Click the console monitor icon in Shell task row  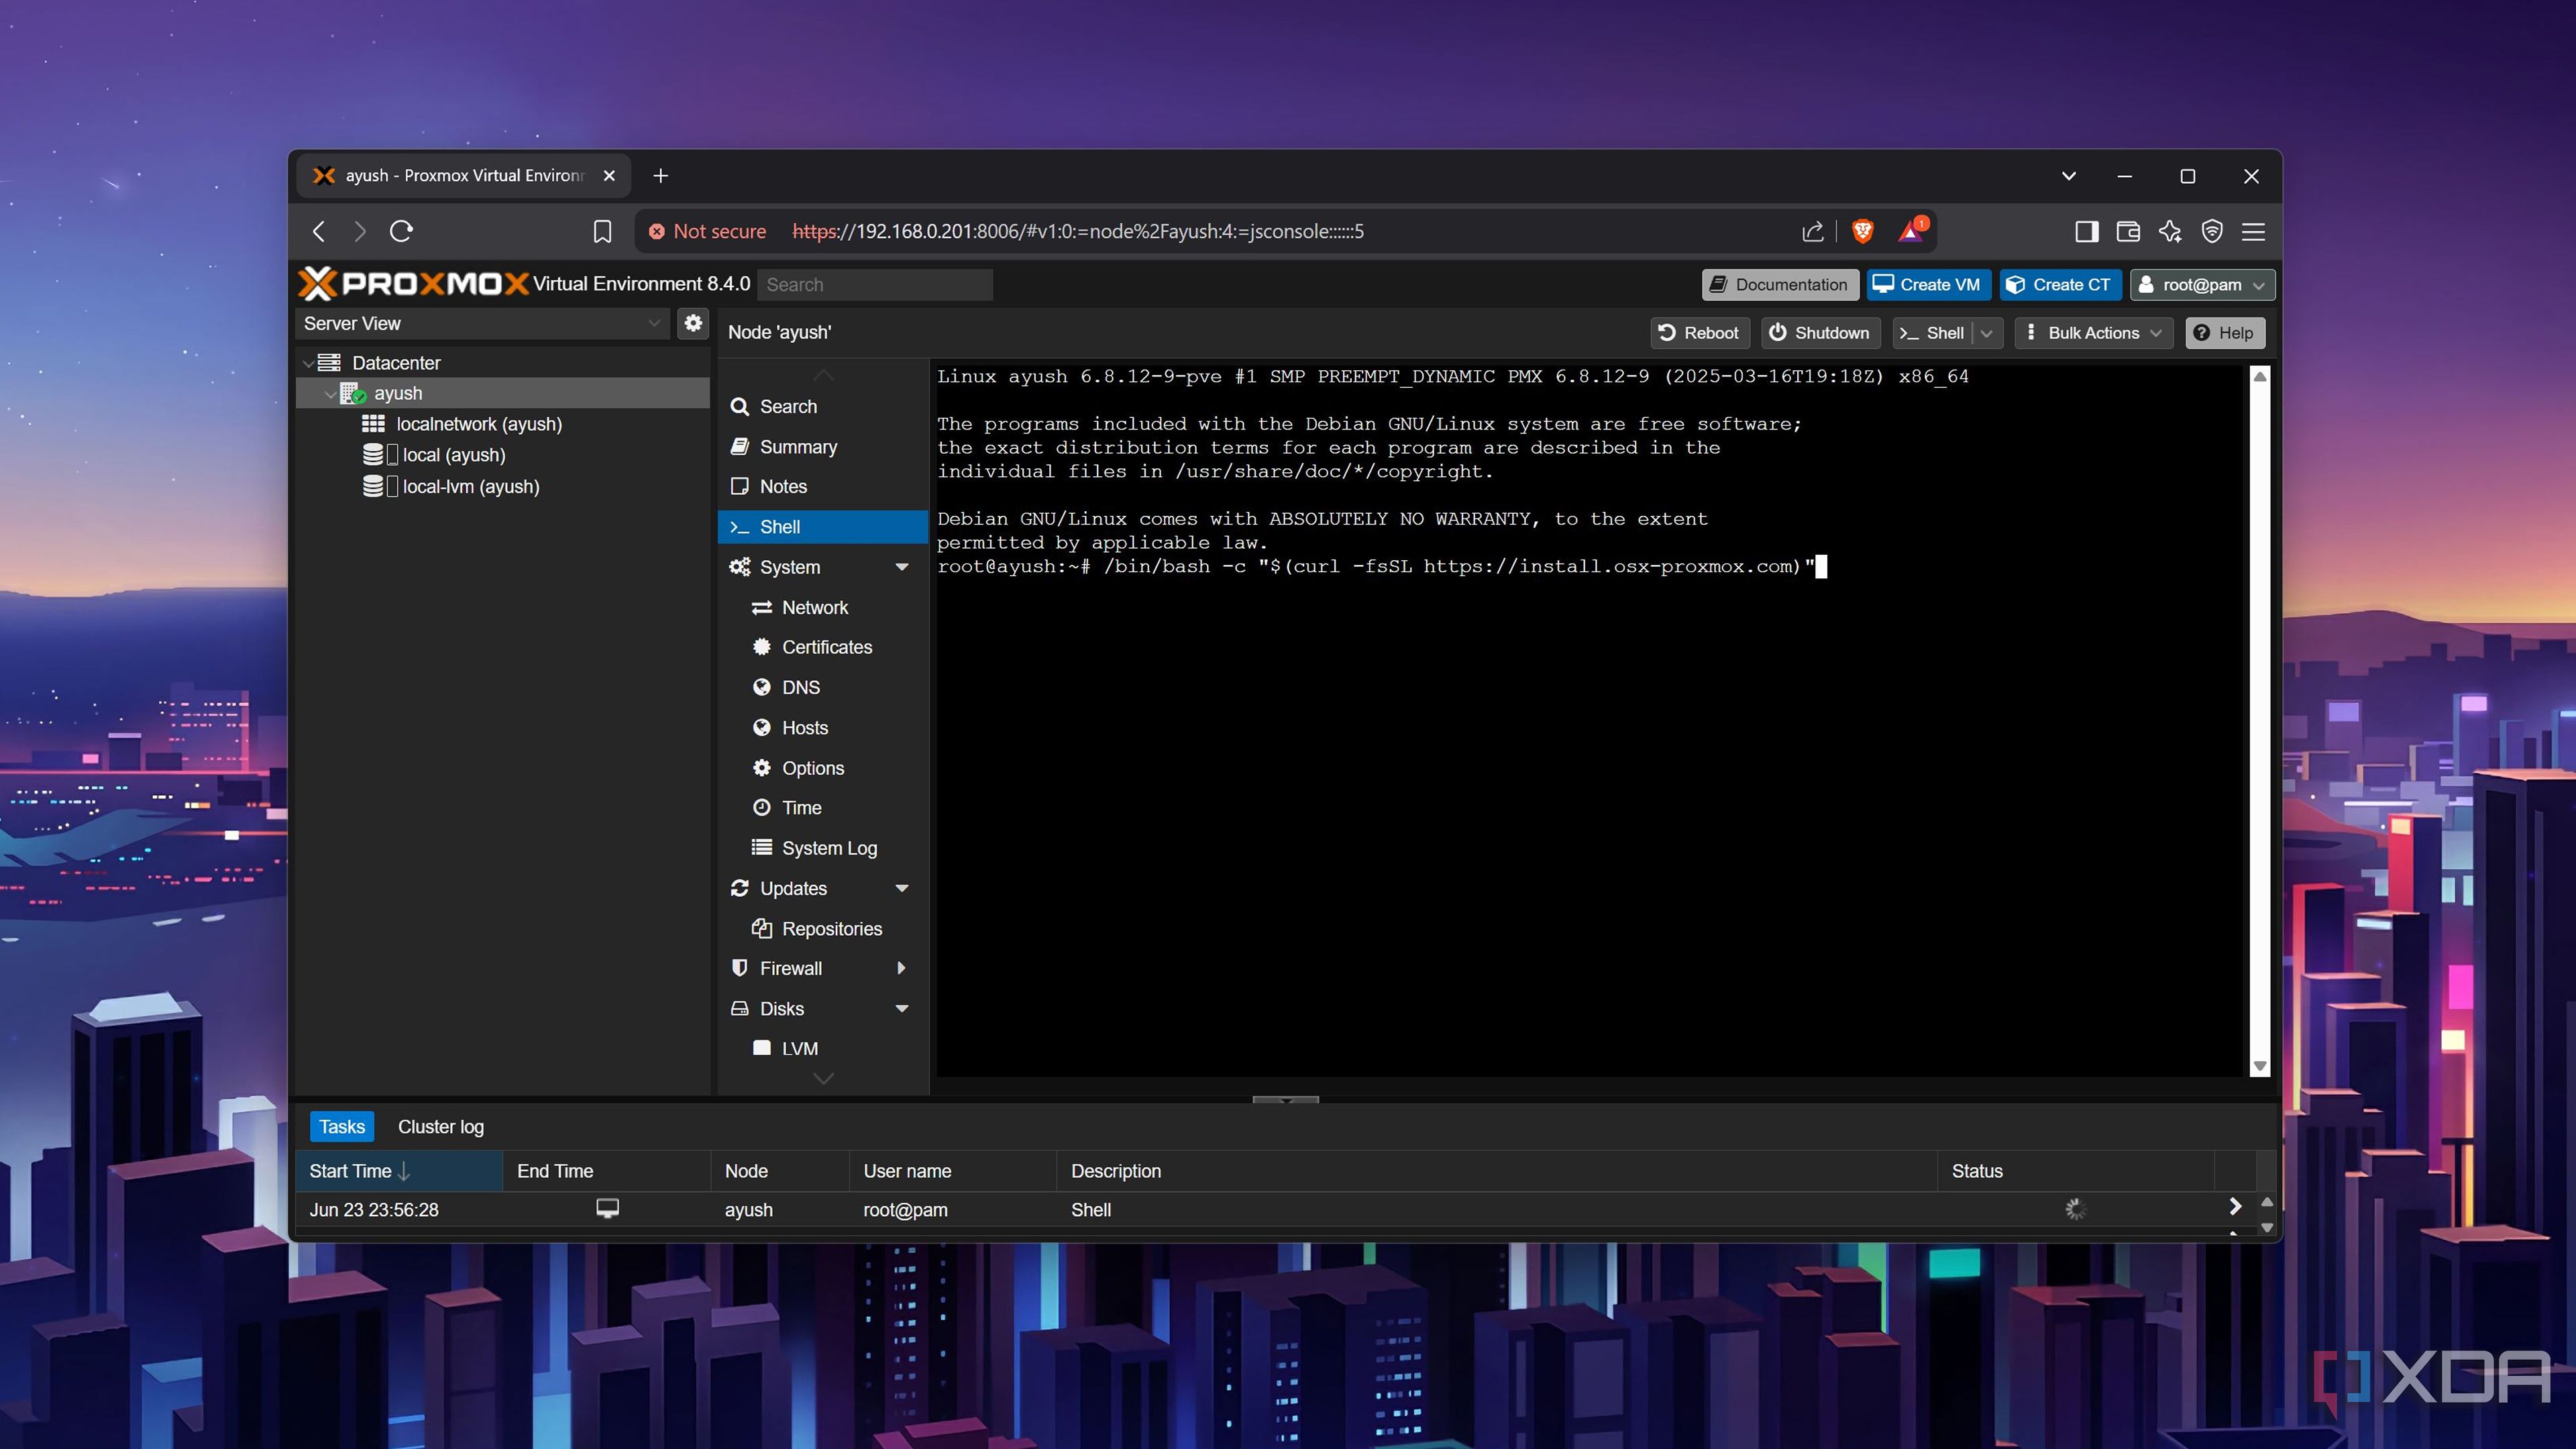(608, 1208)
